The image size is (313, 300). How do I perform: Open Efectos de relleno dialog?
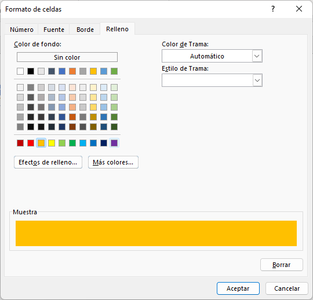click(48, 162)
